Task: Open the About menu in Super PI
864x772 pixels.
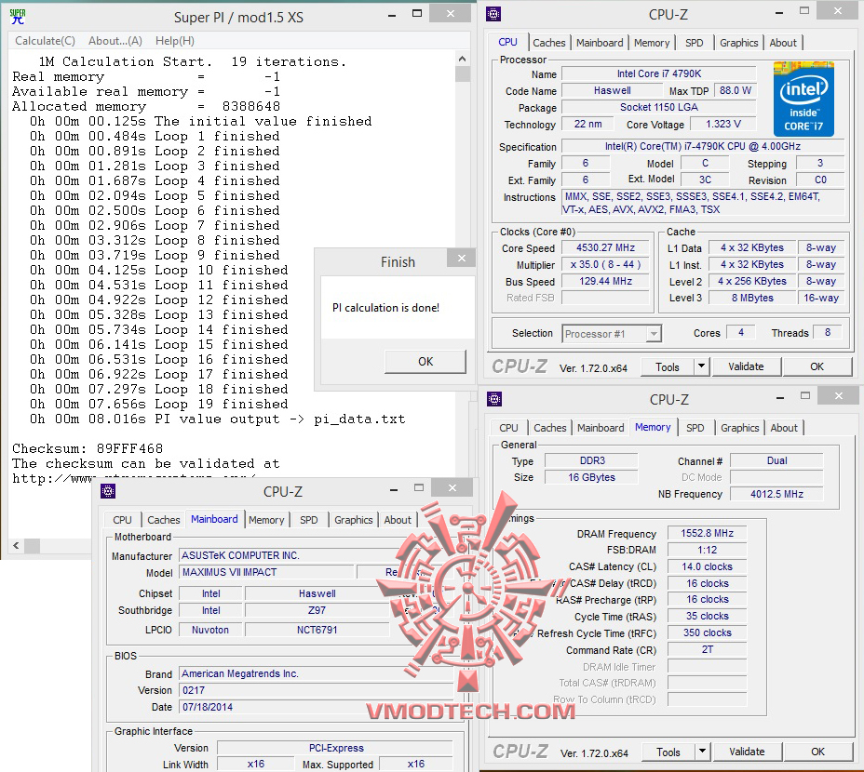Action: pos(115,41)
